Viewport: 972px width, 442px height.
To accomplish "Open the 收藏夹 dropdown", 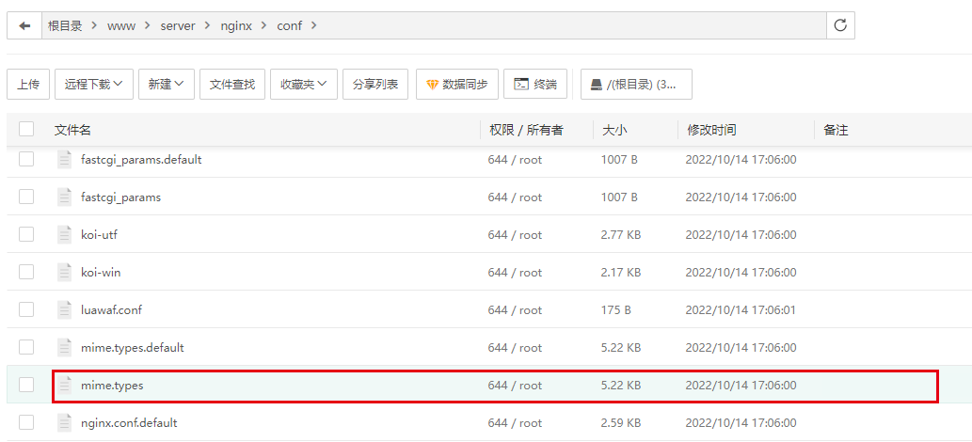I will pyautogui.click(x=304, y=85).
